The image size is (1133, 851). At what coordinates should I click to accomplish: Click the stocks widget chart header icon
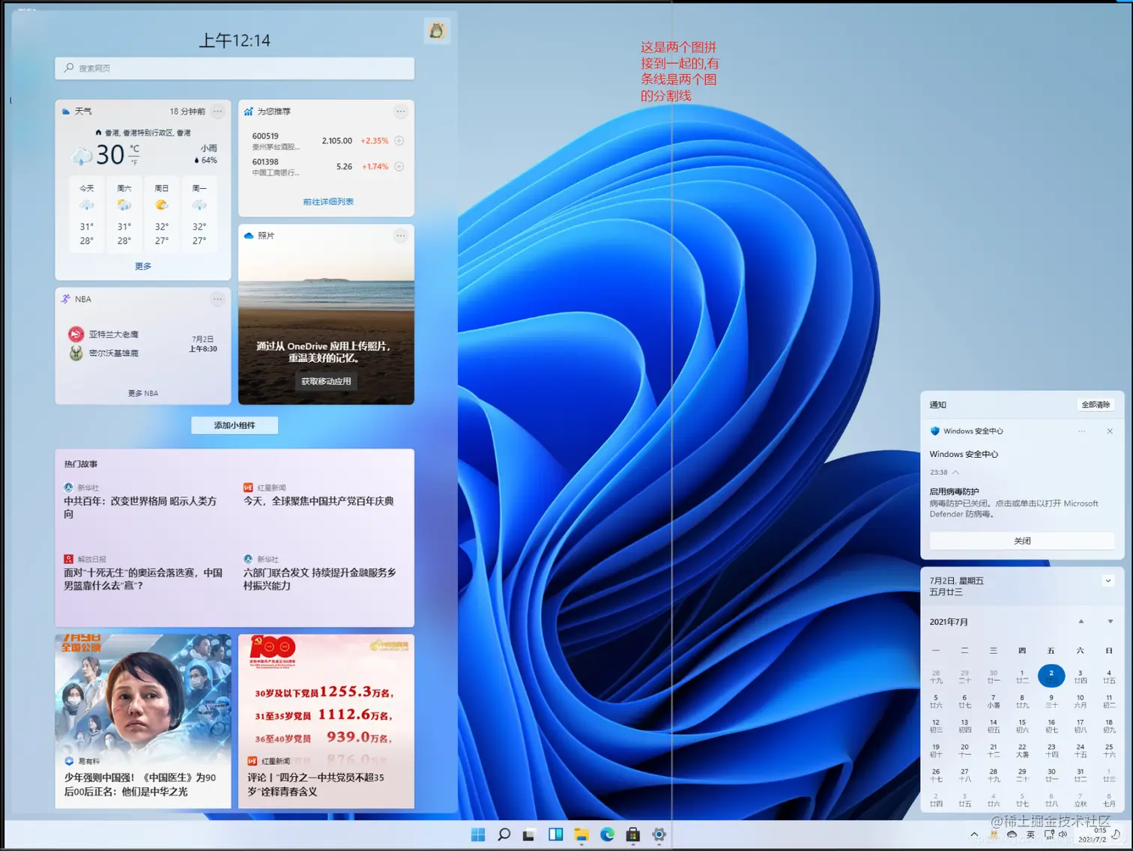tap(248, 112)
